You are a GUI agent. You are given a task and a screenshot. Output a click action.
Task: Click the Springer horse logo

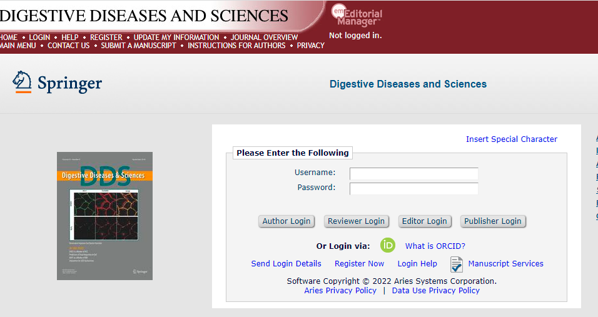(23, 82)
